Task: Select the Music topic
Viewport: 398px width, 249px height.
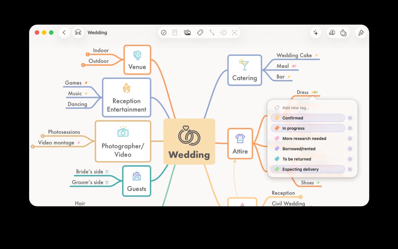Action: coord(75,93)
